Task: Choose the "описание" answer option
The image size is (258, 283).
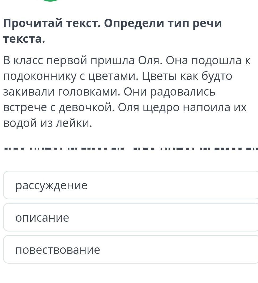Action: pos(130,217)
